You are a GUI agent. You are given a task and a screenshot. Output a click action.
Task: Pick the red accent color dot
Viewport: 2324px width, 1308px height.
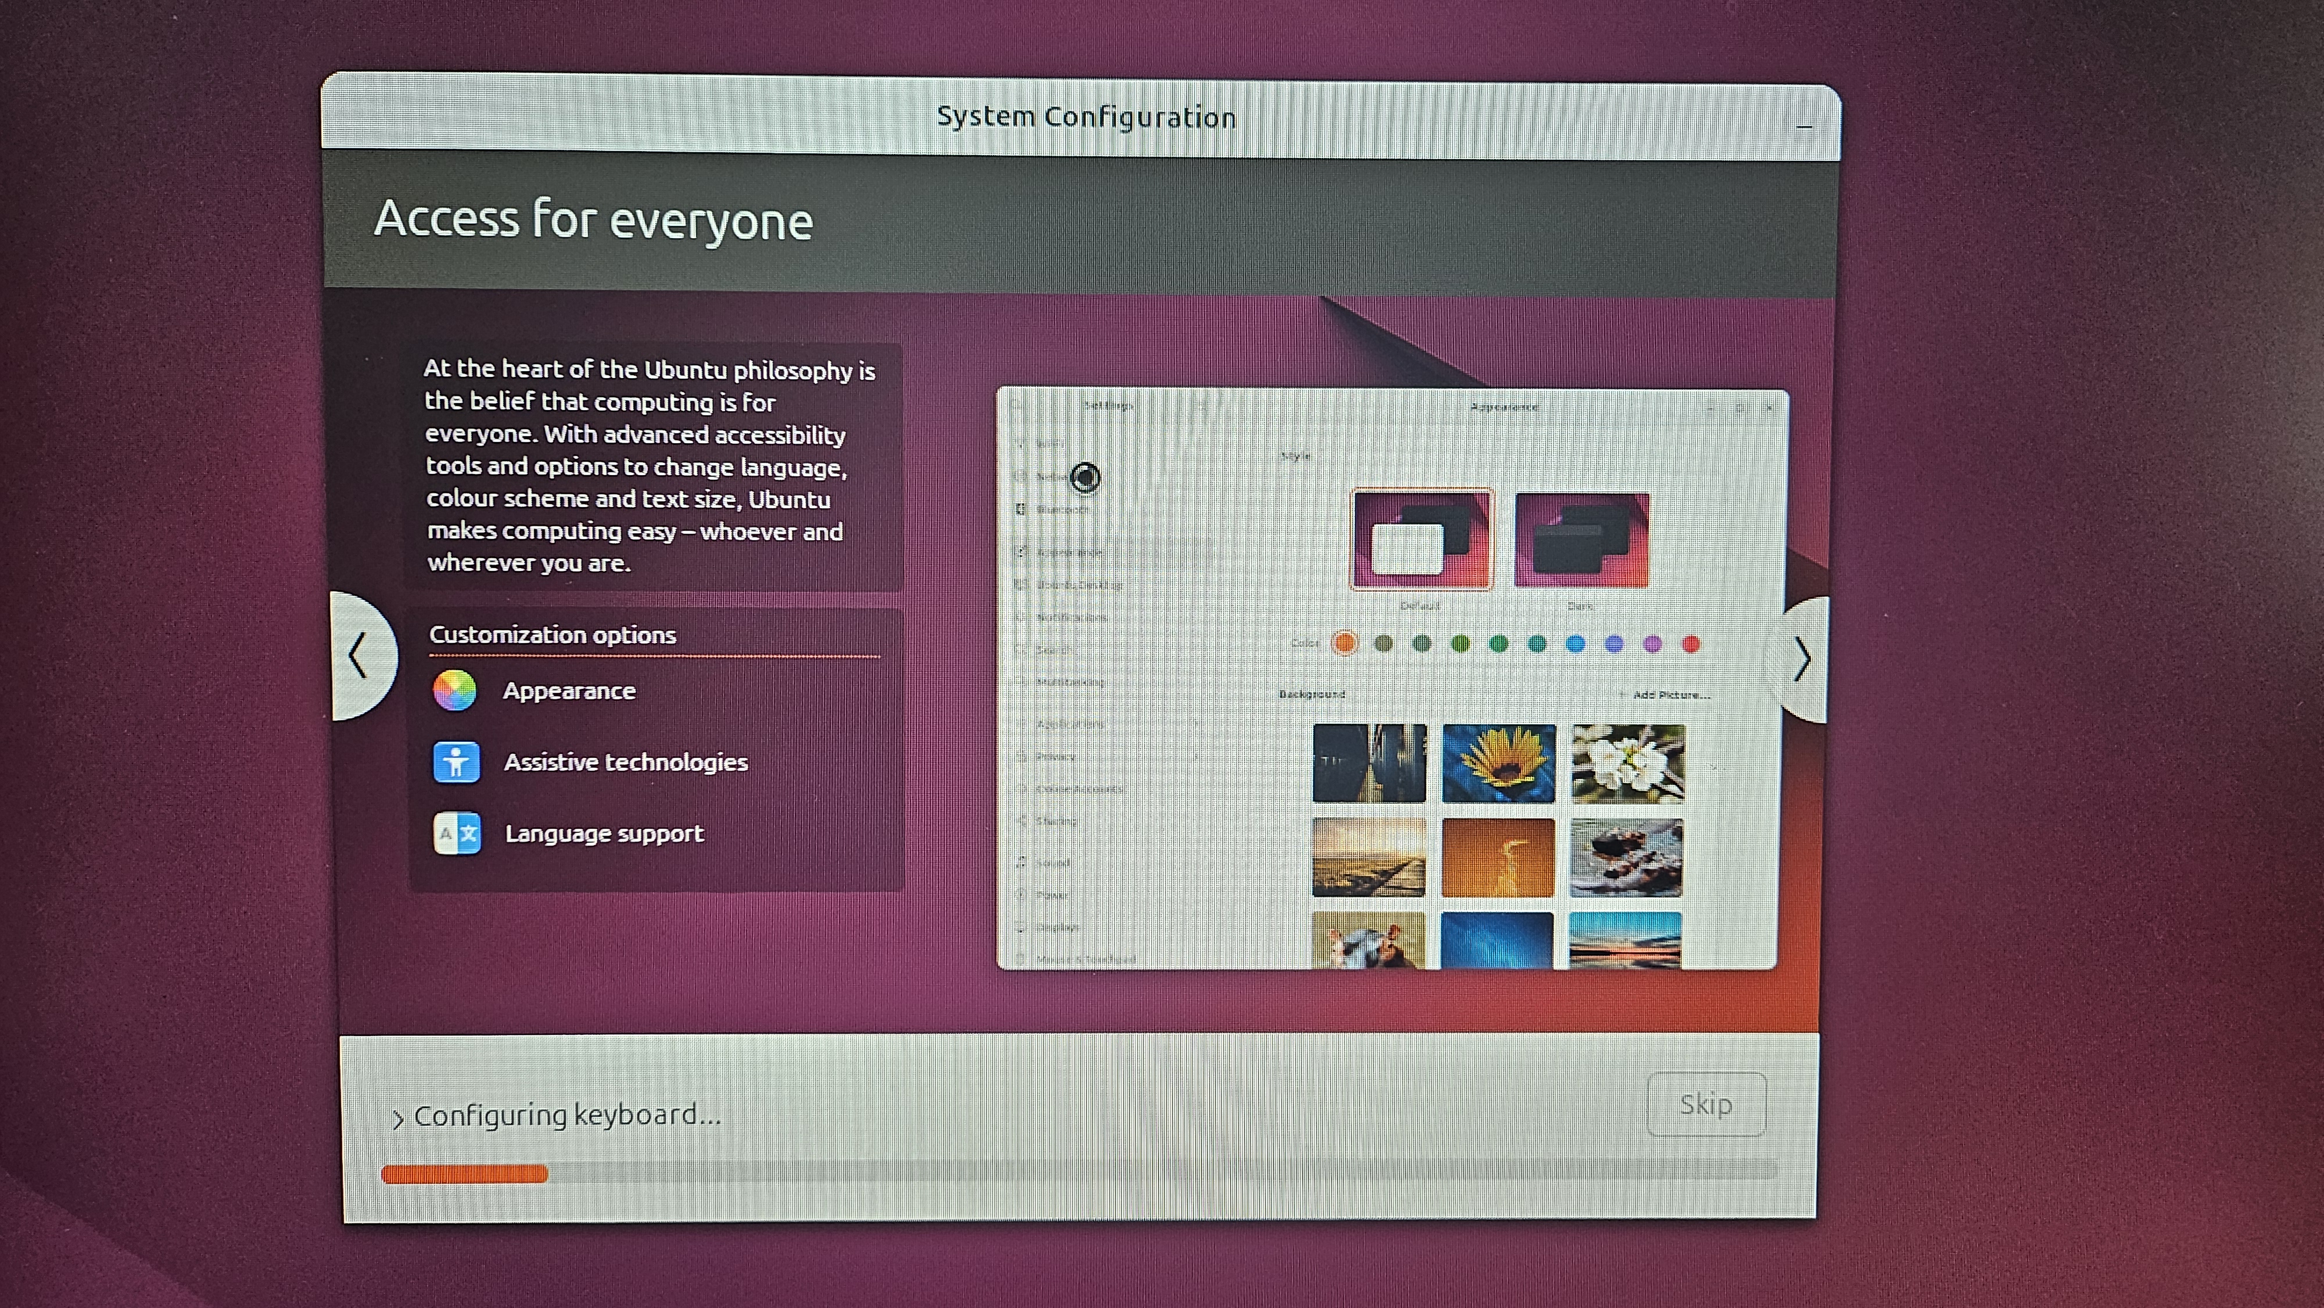tap(1691, 644)
